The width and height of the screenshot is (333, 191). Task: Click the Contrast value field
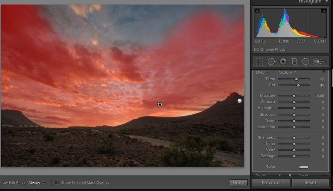(323, 102)
